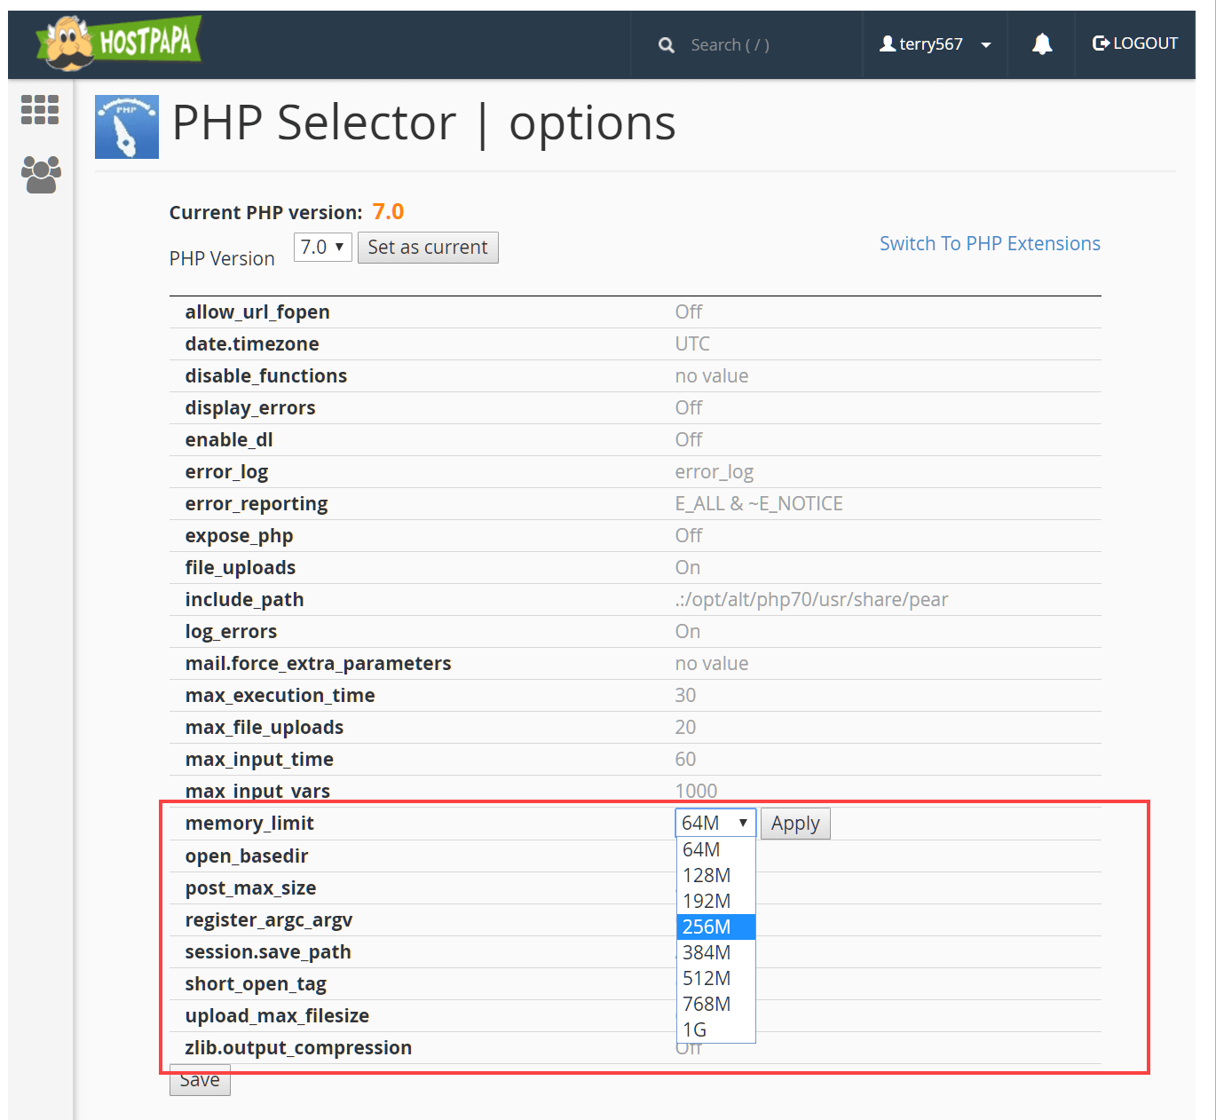This screenshot has height=1120, width=1216.
Task: Open the user manager people icon
Action: (x=41, y=174)
